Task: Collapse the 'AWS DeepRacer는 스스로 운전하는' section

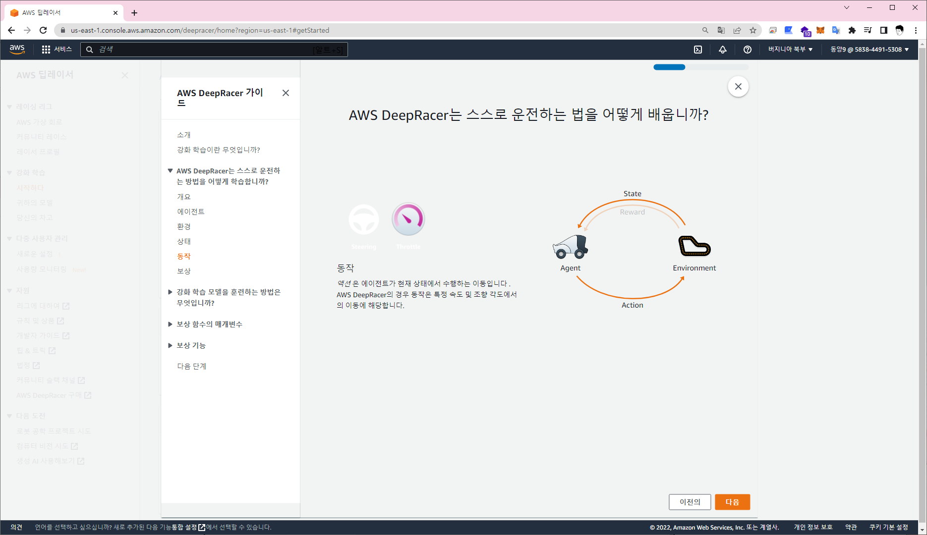Action: pyautogui.click(x=170, y=171)
